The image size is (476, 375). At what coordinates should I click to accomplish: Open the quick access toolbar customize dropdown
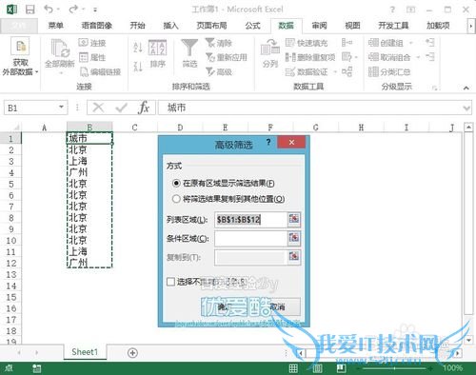95,10
